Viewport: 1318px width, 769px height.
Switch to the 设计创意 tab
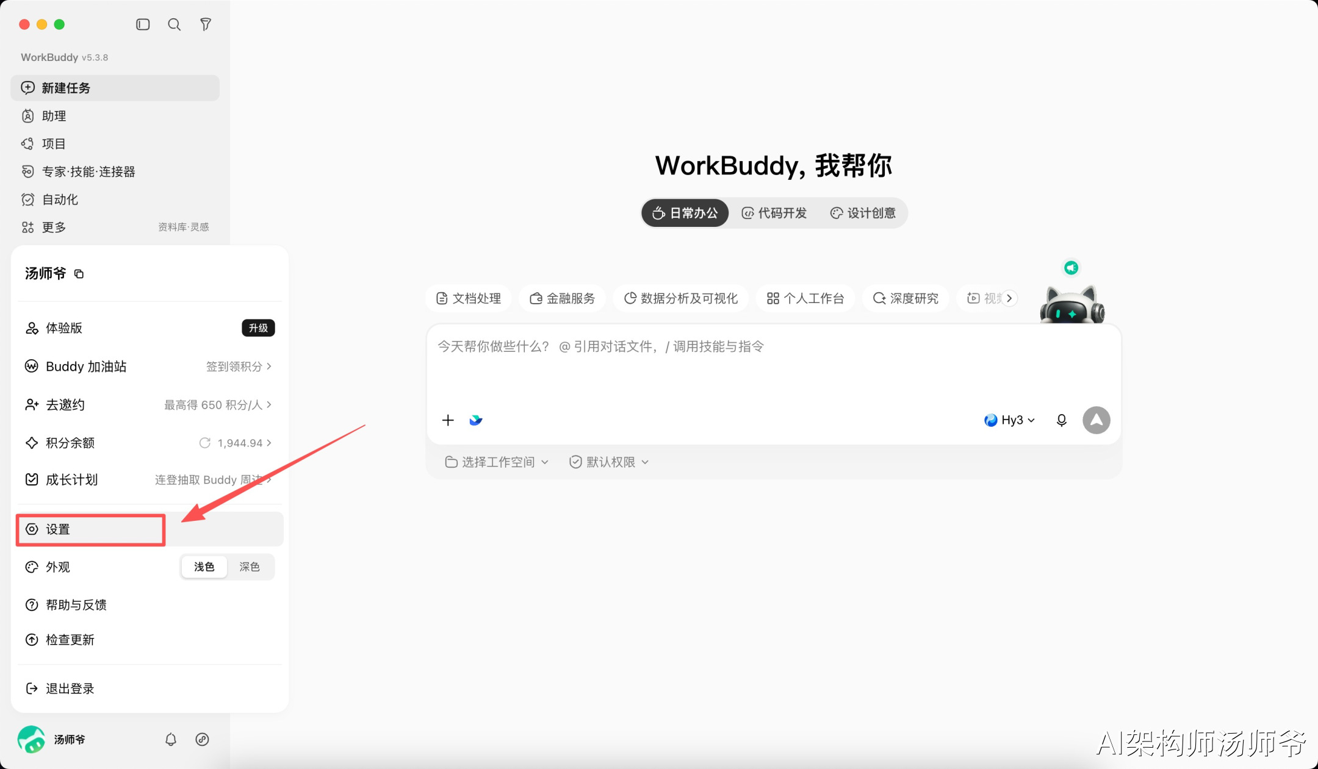coord(863,213)
